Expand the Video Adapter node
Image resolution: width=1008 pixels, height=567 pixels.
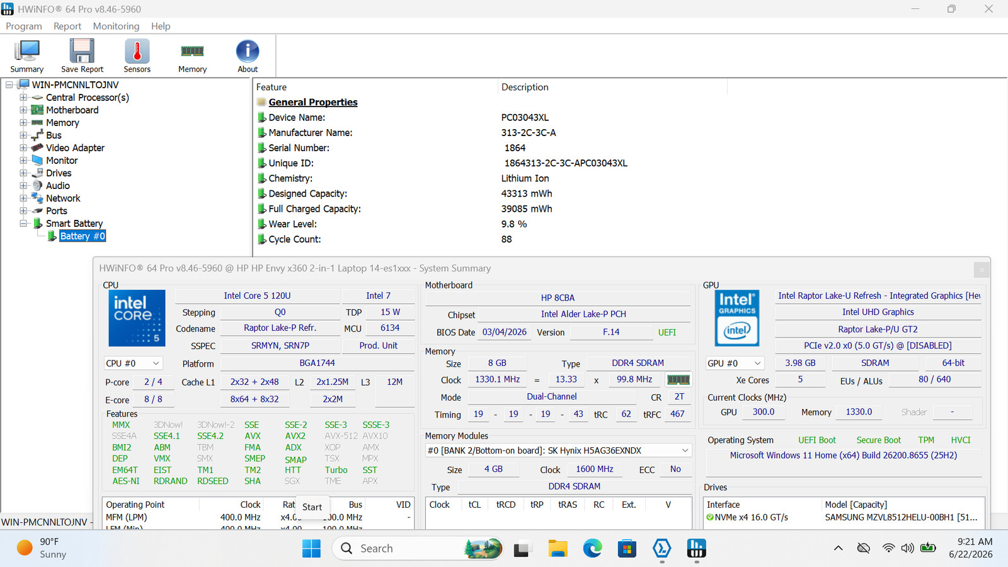(23, 147)
